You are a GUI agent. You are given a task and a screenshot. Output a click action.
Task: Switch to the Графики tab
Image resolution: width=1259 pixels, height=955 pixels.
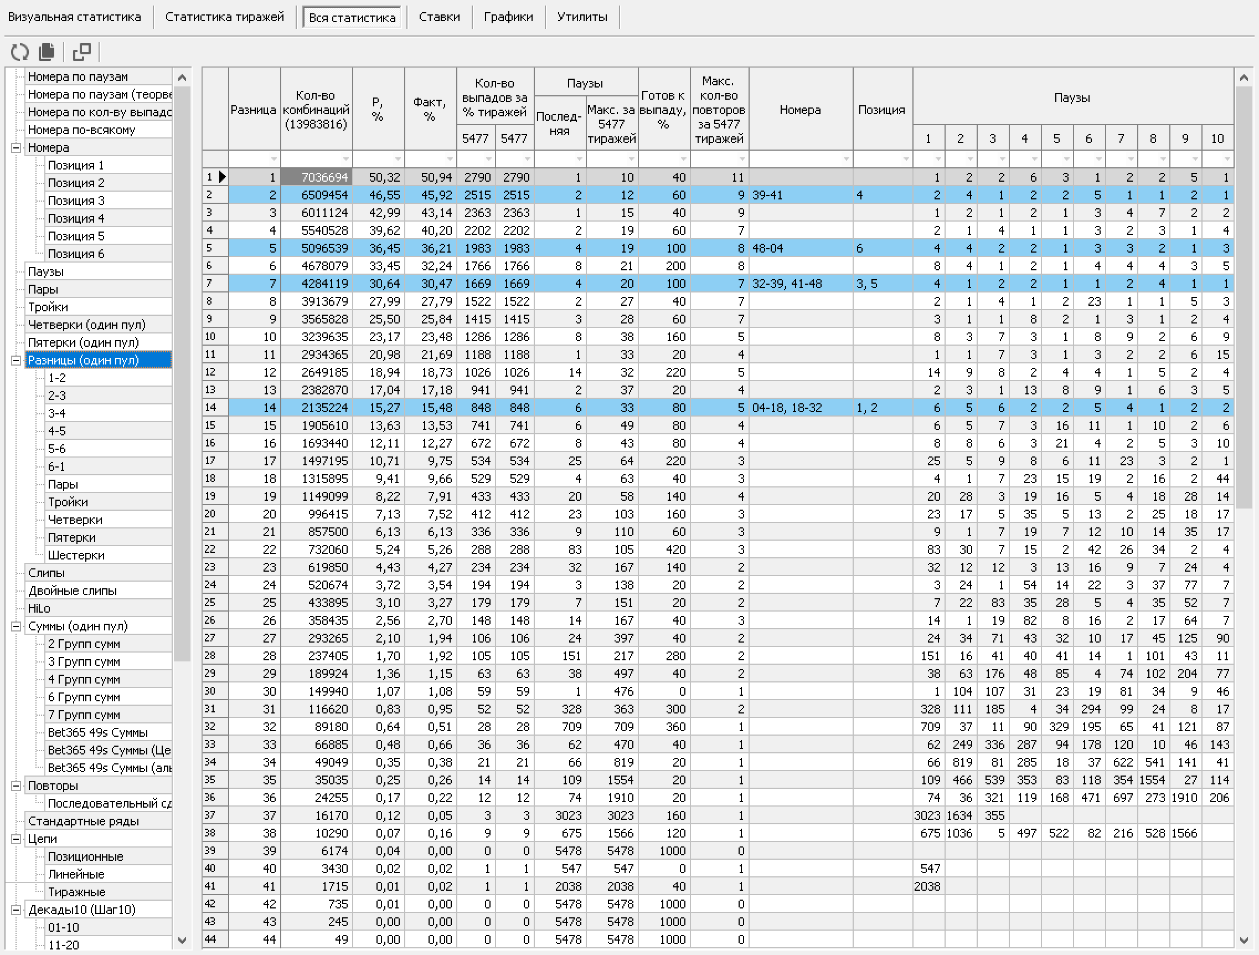coord(508,17)
